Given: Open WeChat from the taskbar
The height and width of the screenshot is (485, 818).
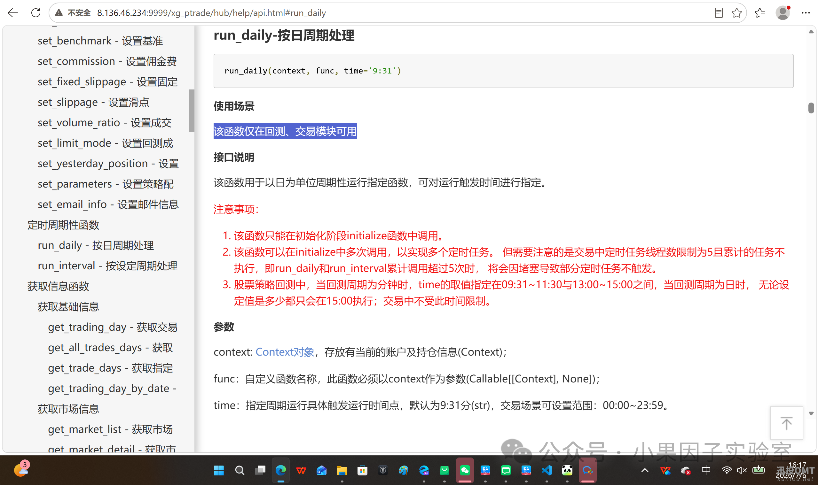Looking at the screenshot, I should tap(465, 471).
